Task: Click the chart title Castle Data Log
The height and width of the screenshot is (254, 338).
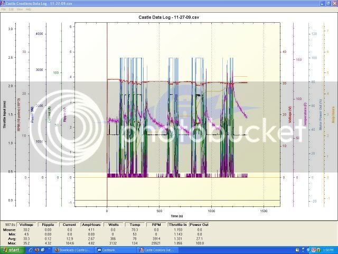Action: click(169, 17)
